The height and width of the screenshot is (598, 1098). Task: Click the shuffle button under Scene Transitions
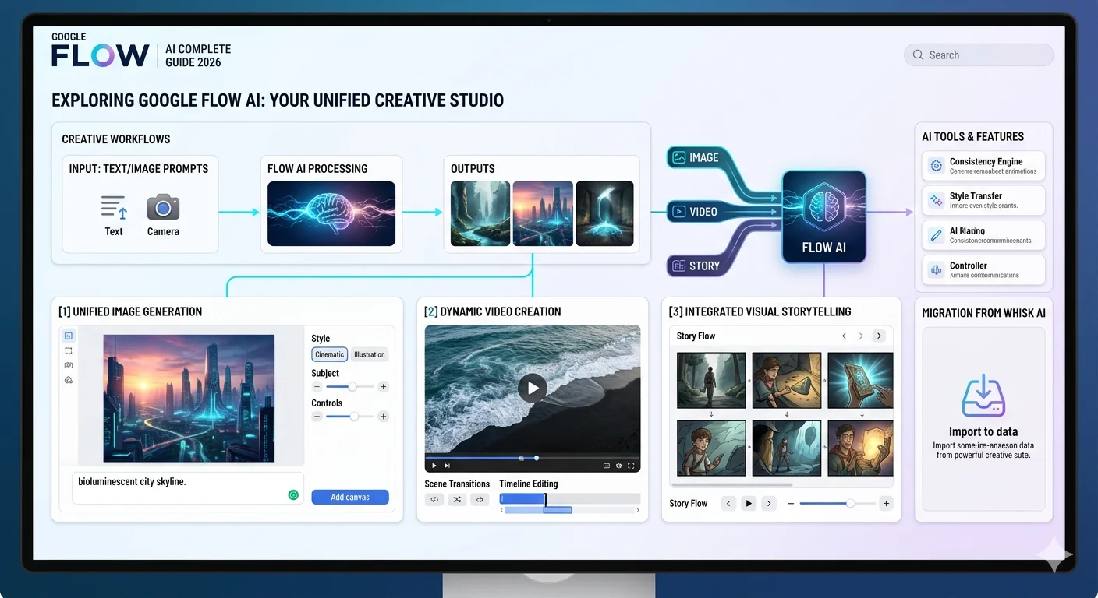click(x=457, y=499)
